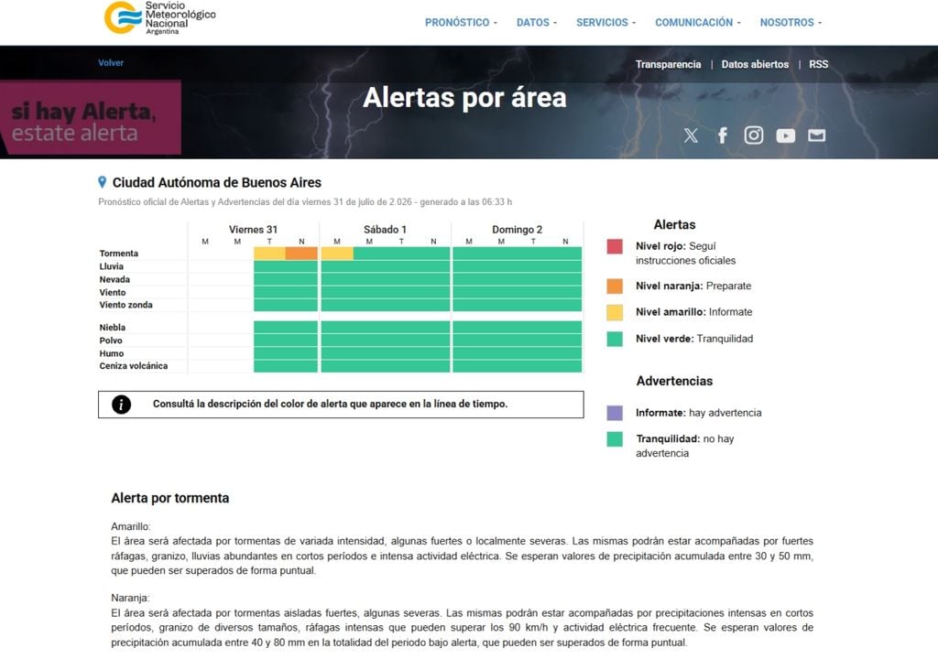The width and height of the screenshot is (938, 659).
Task: Expand the PRONÓSTICO menu
Action: pos(461,22)
